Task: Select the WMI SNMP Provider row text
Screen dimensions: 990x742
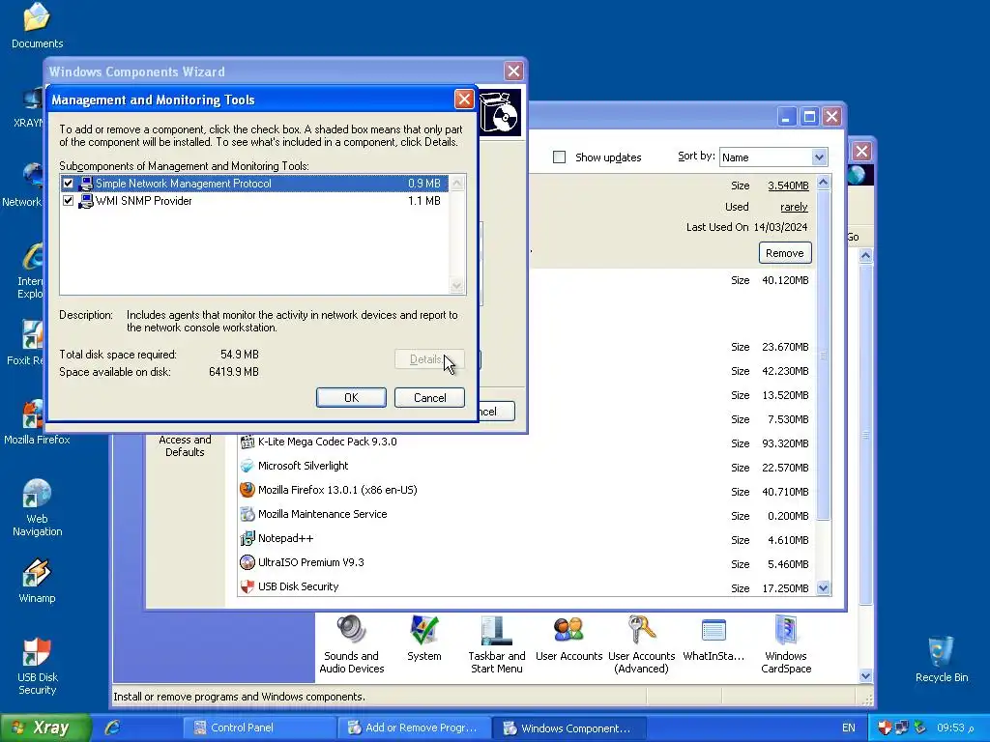Action: (x=144, y=201)
